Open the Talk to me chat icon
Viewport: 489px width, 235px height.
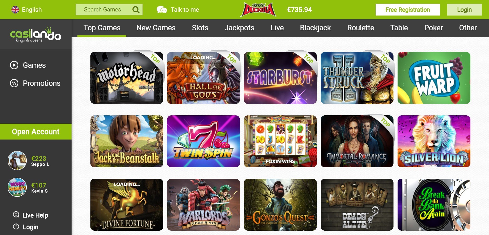tap(162, 10)
